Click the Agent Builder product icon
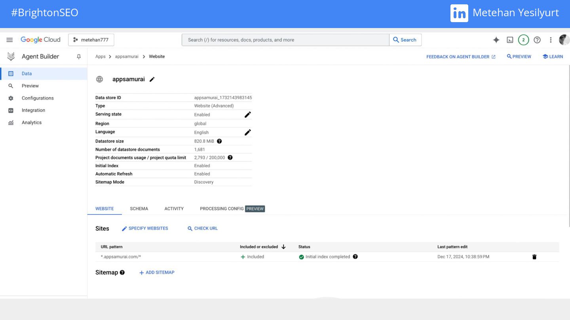 [11, 56]
